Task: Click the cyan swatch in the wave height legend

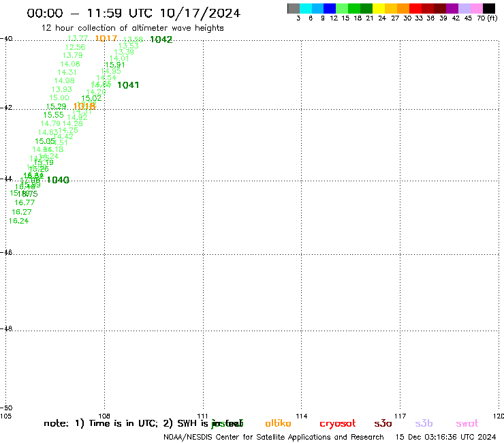Action: click(x=306, y=8)
